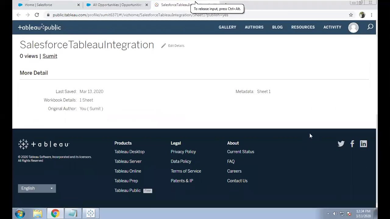Go forward in browser history

[x=28, y=15]
